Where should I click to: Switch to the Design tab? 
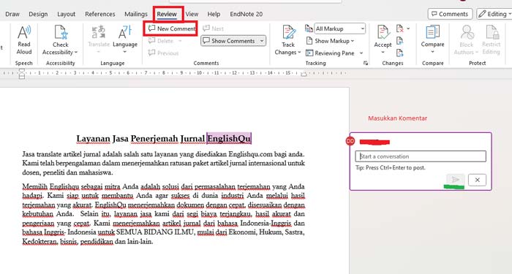pyautogui.click(x=38, y=14)
